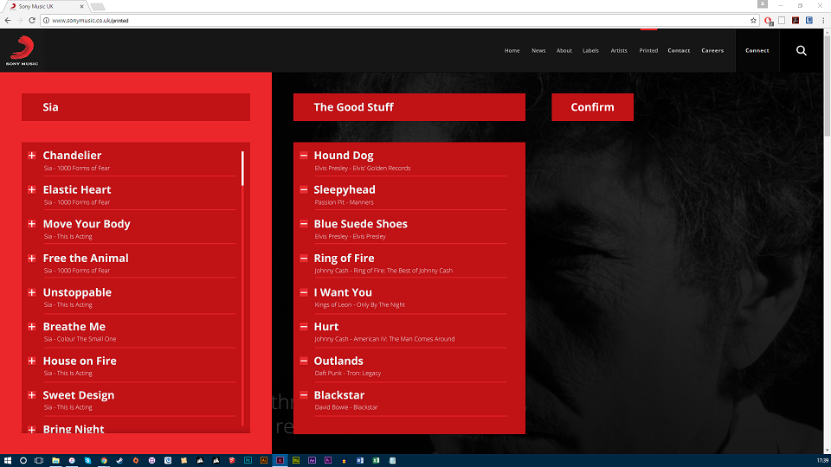Open Chrome's three-dot menu
This screenshot has height=467, width=831.
pos(823,21)
